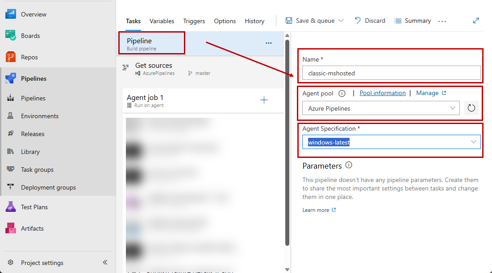Show Parameters info tooltip icon
This screenshot has width=492, height=273.
coord(349,165)
